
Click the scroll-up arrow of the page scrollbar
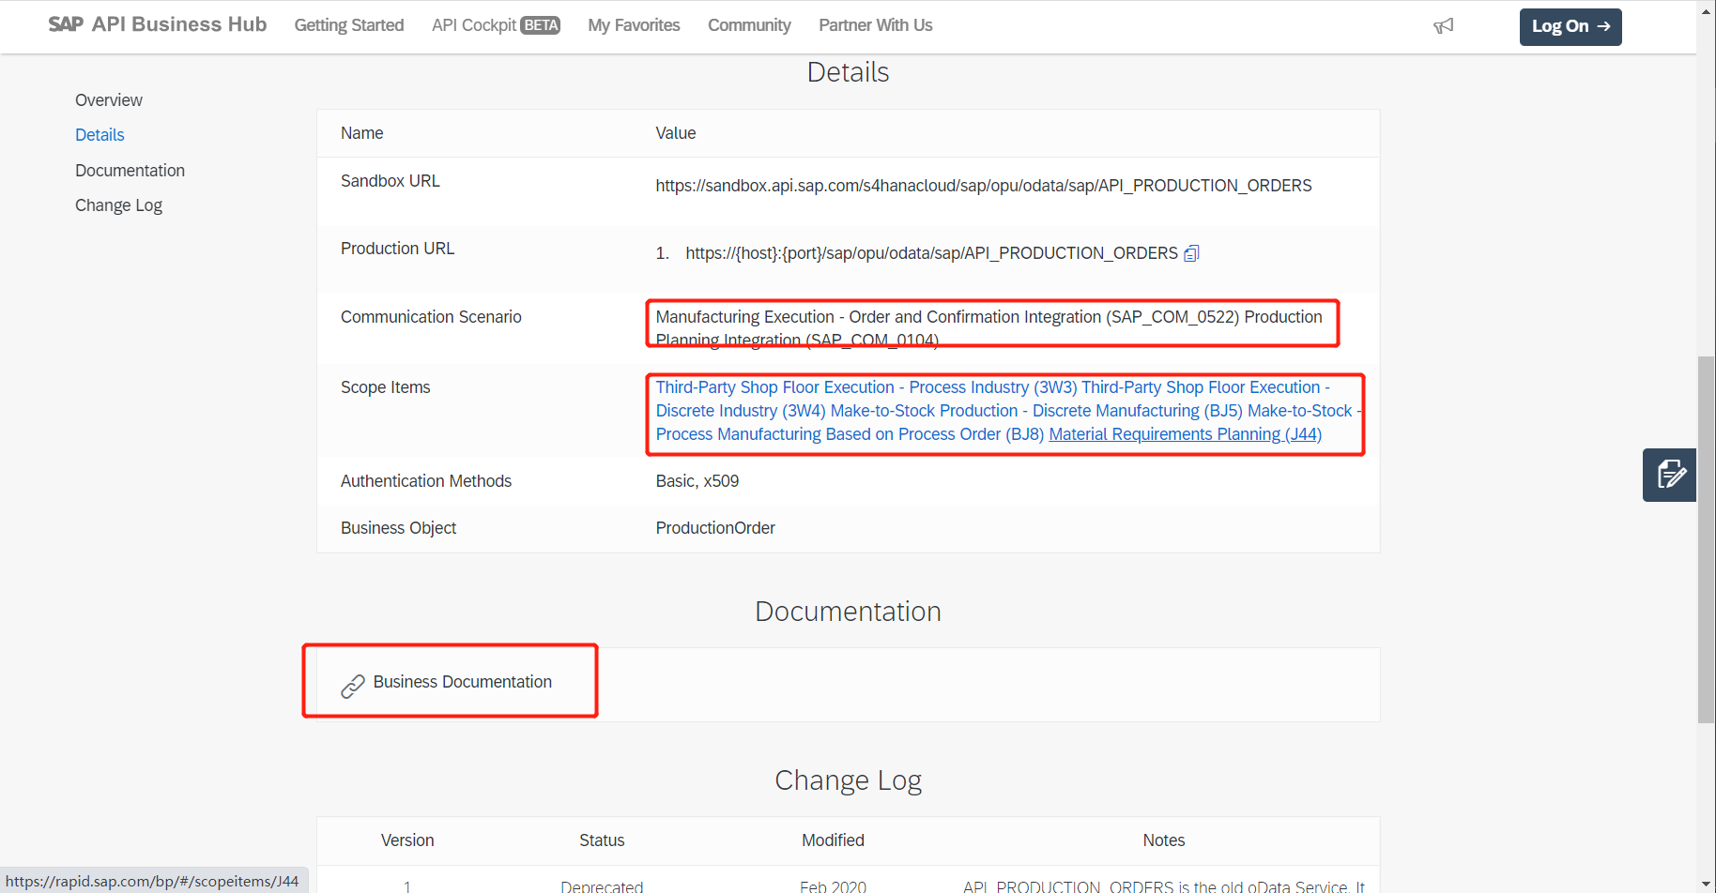click(x=1705, y=11)
